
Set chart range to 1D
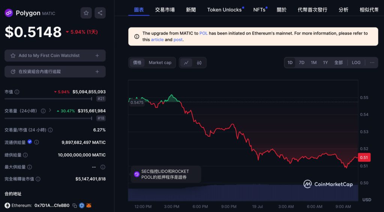(x=290, y=62)
